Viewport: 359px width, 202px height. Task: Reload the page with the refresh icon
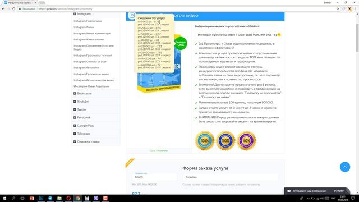click(13, 9)
